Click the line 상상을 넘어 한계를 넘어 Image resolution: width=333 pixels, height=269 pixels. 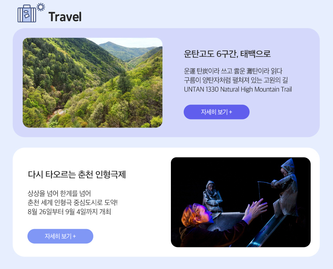click(x=59, y=193)
